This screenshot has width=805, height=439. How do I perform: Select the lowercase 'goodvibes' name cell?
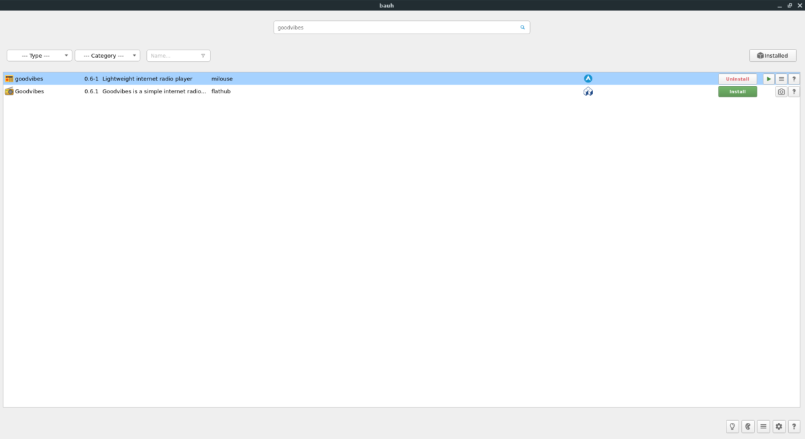[x=29, y=79]
